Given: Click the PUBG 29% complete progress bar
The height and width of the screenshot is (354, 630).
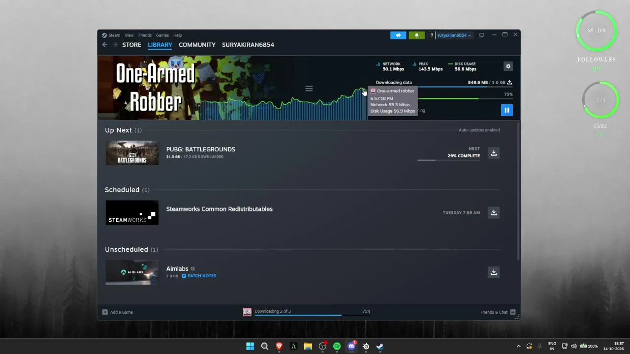Looking at the screenshot, I should coord(448,160).
